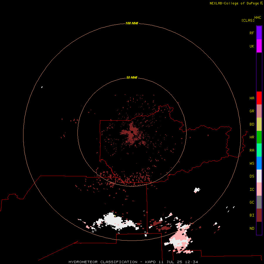264x264 pixels.
Task: Click the HHC product code label
Action: click(x=258, y=18)
